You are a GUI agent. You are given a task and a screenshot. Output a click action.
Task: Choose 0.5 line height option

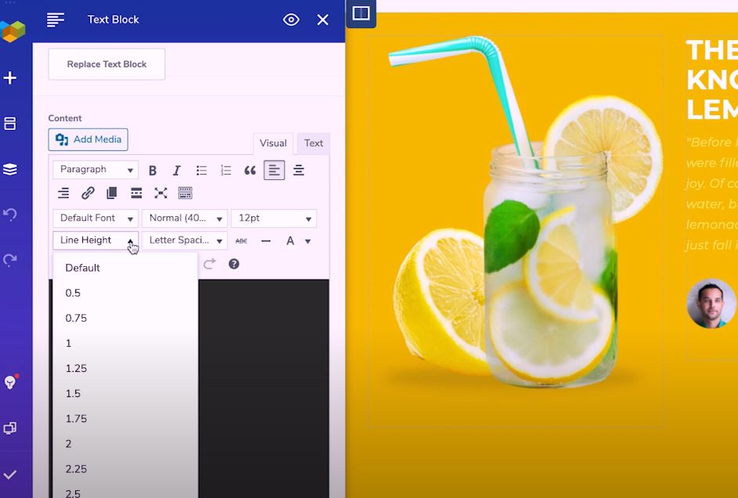tap(125, 293)
